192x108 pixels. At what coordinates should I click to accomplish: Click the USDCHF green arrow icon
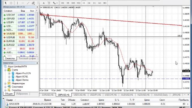point(5,15)
